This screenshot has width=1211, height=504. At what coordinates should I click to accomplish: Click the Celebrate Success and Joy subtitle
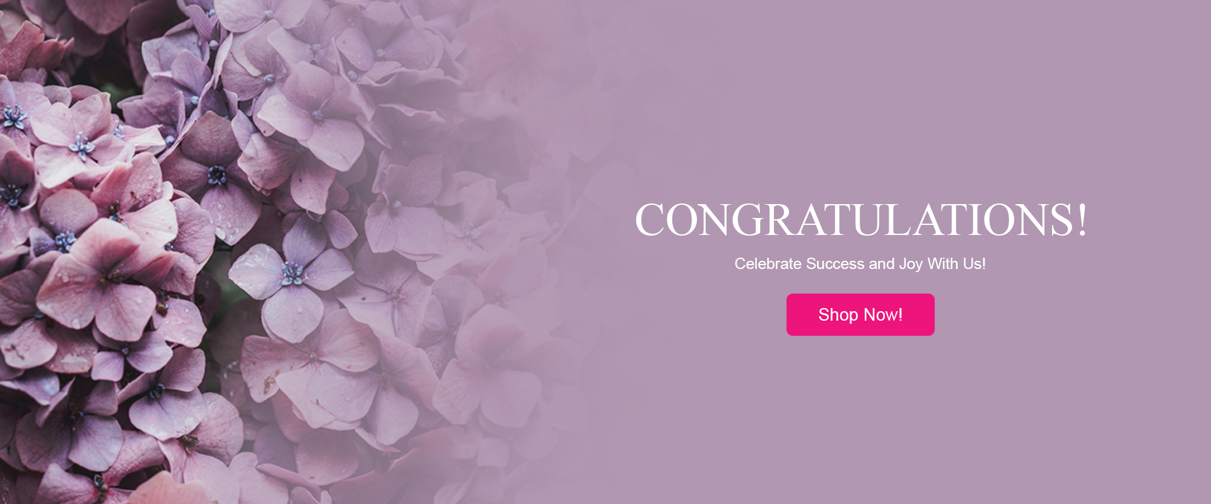click(860, 264)
